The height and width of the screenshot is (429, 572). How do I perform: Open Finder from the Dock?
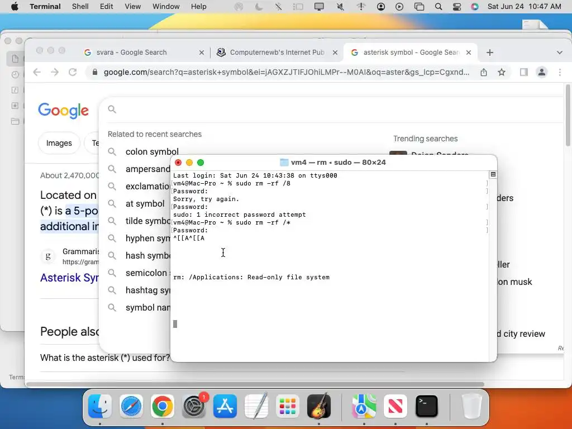click(x=99, y=406)
